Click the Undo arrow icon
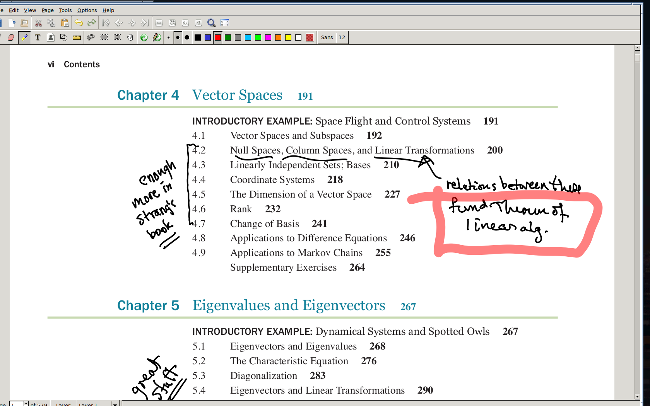This screenshot has width=650, height=406. [79, 23]
